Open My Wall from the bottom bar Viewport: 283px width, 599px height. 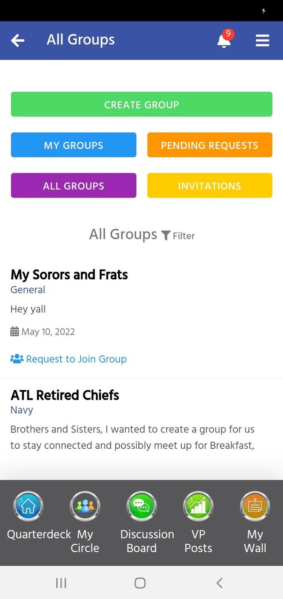click(x=255, y=506)
